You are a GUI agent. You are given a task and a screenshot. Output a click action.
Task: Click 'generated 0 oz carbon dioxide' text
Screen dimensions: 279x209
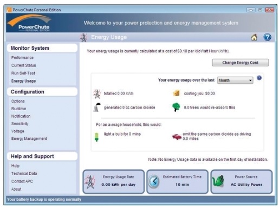pos(129,107)
